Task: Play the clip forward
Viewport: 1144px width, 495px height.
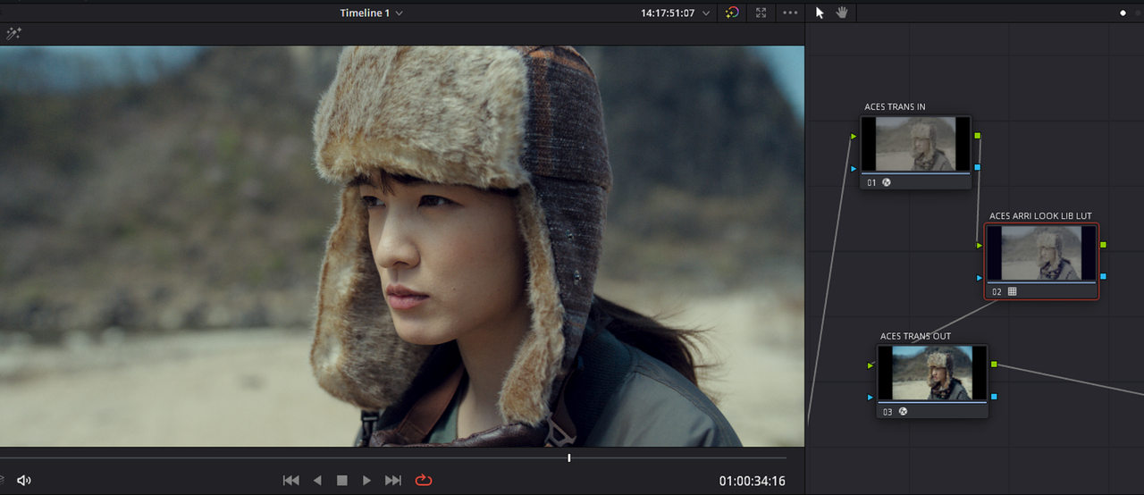Action: (366, 481)
